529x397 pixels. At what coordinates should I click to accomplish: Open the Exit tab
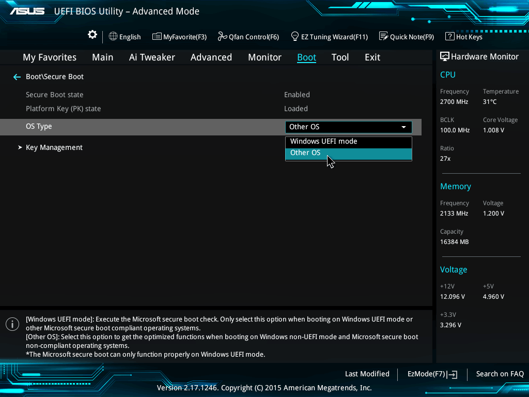pyautogui.click(x=372, y=57)
